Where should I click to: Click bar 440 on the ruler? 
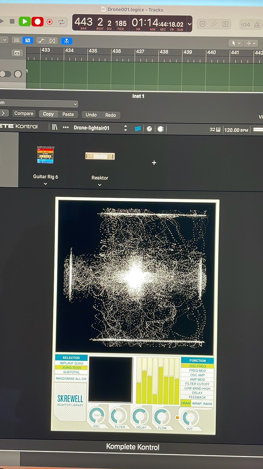pos(211,52)
